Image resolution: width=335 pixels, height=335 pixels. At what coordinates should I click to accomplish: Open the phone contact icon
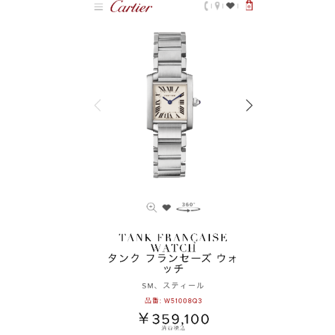tap(206, 6)
